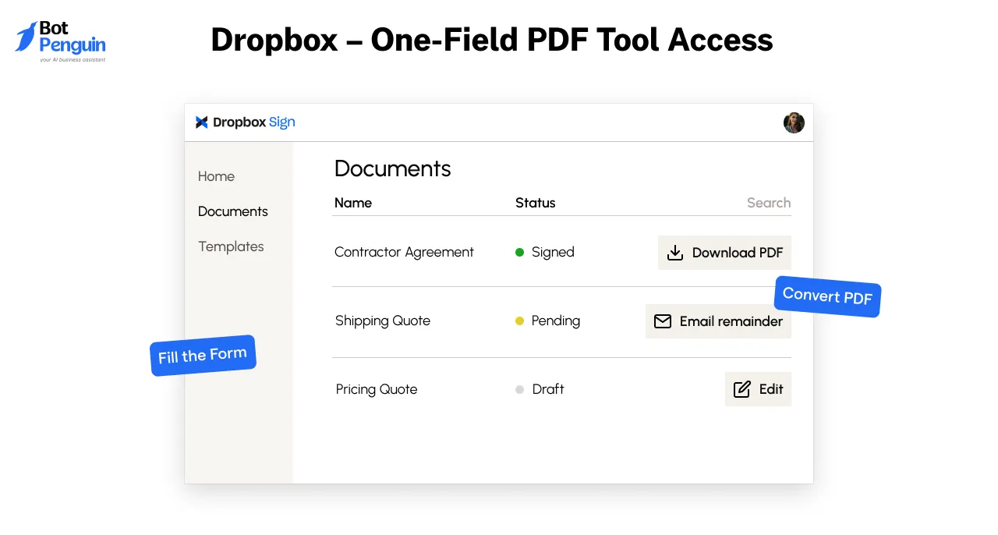Click the Email remainder button
The height and width of the screenshot is (535, 998).
pyautogui.click(x=718, y=321)
